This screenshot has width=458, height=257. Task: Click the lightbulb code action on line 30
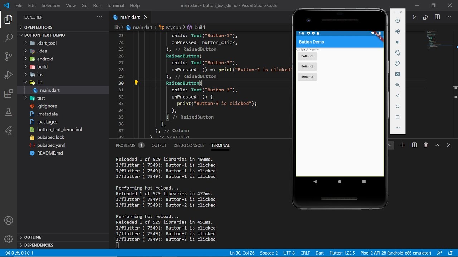point(136,83)
